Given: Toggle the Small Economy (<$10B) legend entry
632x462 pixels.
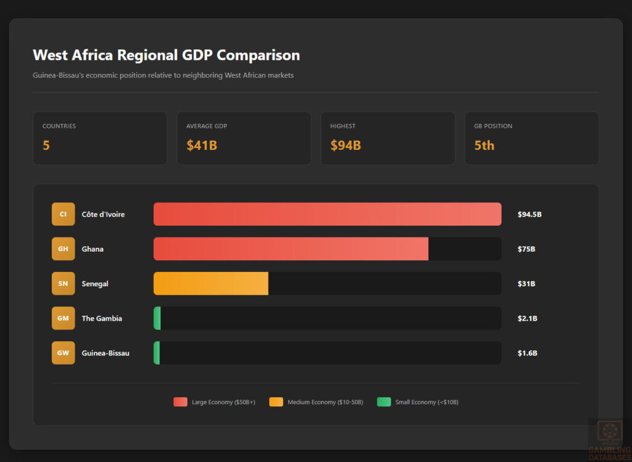Looking at the screenshot, I should pos(418,402).
